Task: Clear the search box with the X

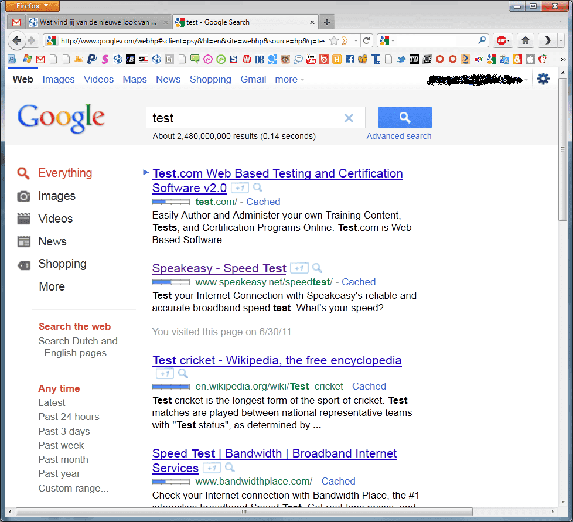Action: tap(349, 118)
